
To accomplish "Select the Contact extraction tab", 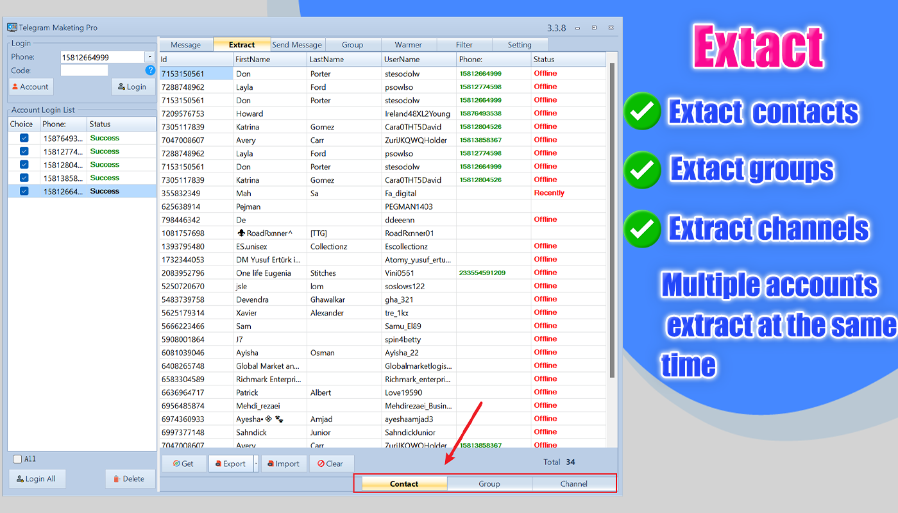I will (x=404, y=484).
